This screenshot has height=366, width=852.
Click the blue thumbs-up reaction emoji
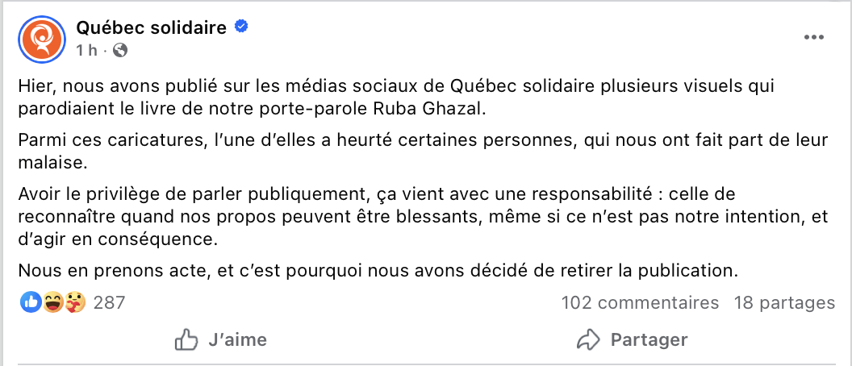[31, 303]
